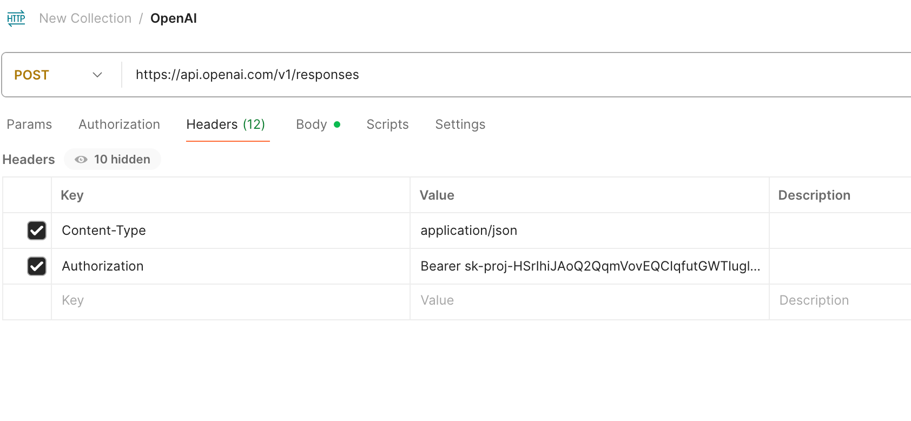Disable the Authorization header checkbox

click(x=37, y=266)
